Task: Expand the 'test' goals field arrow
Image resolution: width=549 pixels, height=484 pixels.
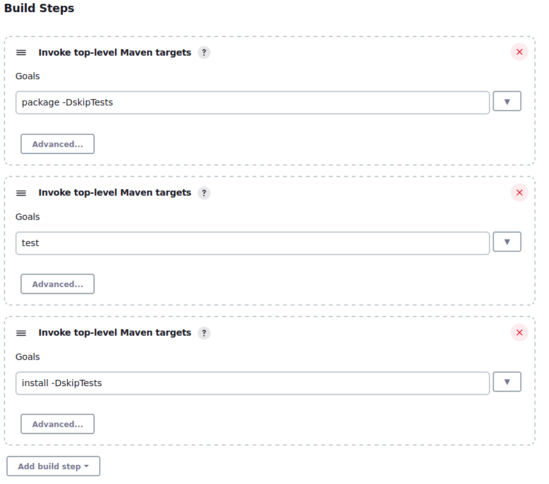Action: click(507, 242)
